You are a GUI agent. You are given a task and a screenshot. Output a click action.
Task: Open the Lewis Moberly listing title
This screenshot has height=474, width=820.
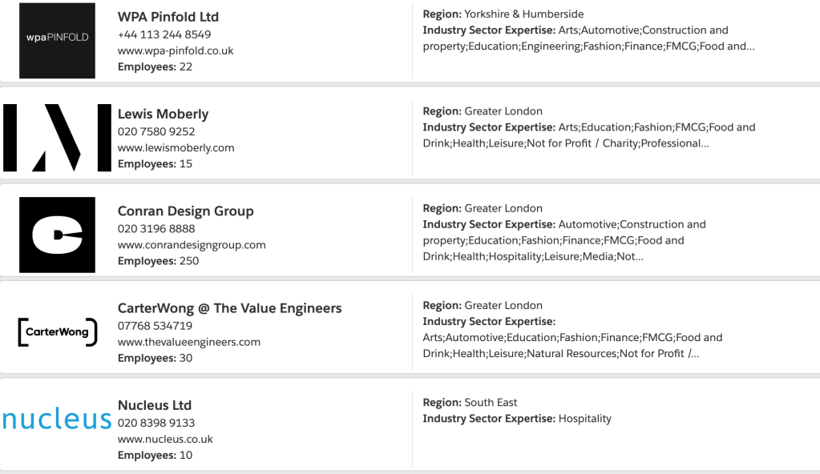click(163, 114)
